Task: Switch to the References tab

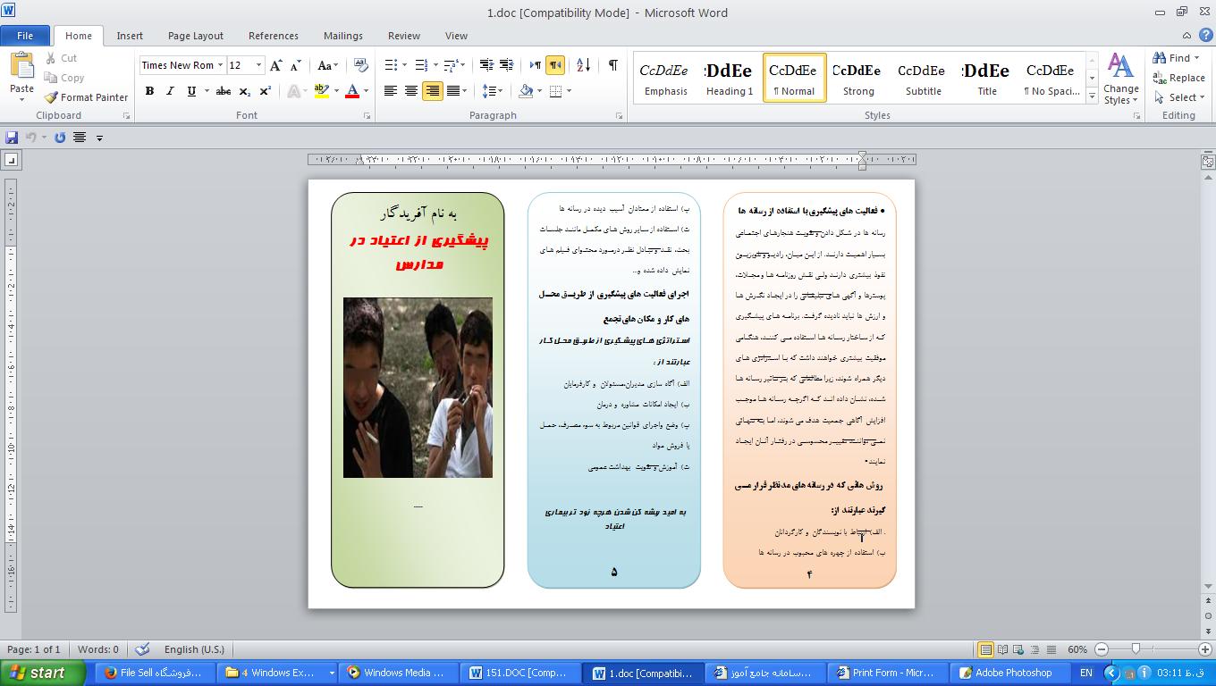Action: [x=274, y=36]
